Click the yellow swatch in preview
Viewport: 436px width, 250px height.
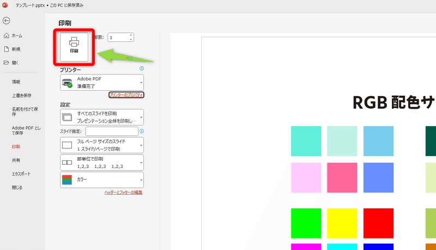342,223
